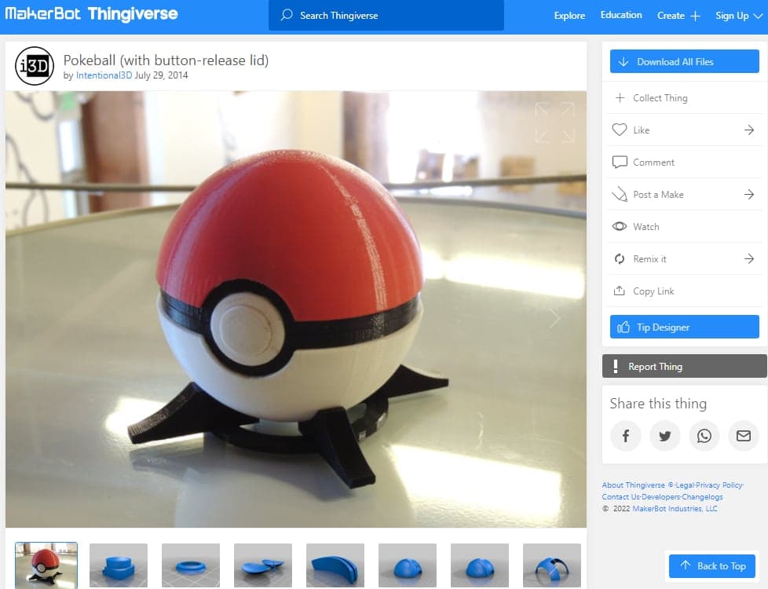Image resolution: width=768 pixels, height=589 pixels.
Task: Open the Create menu
Action: [x=671, y=15]
